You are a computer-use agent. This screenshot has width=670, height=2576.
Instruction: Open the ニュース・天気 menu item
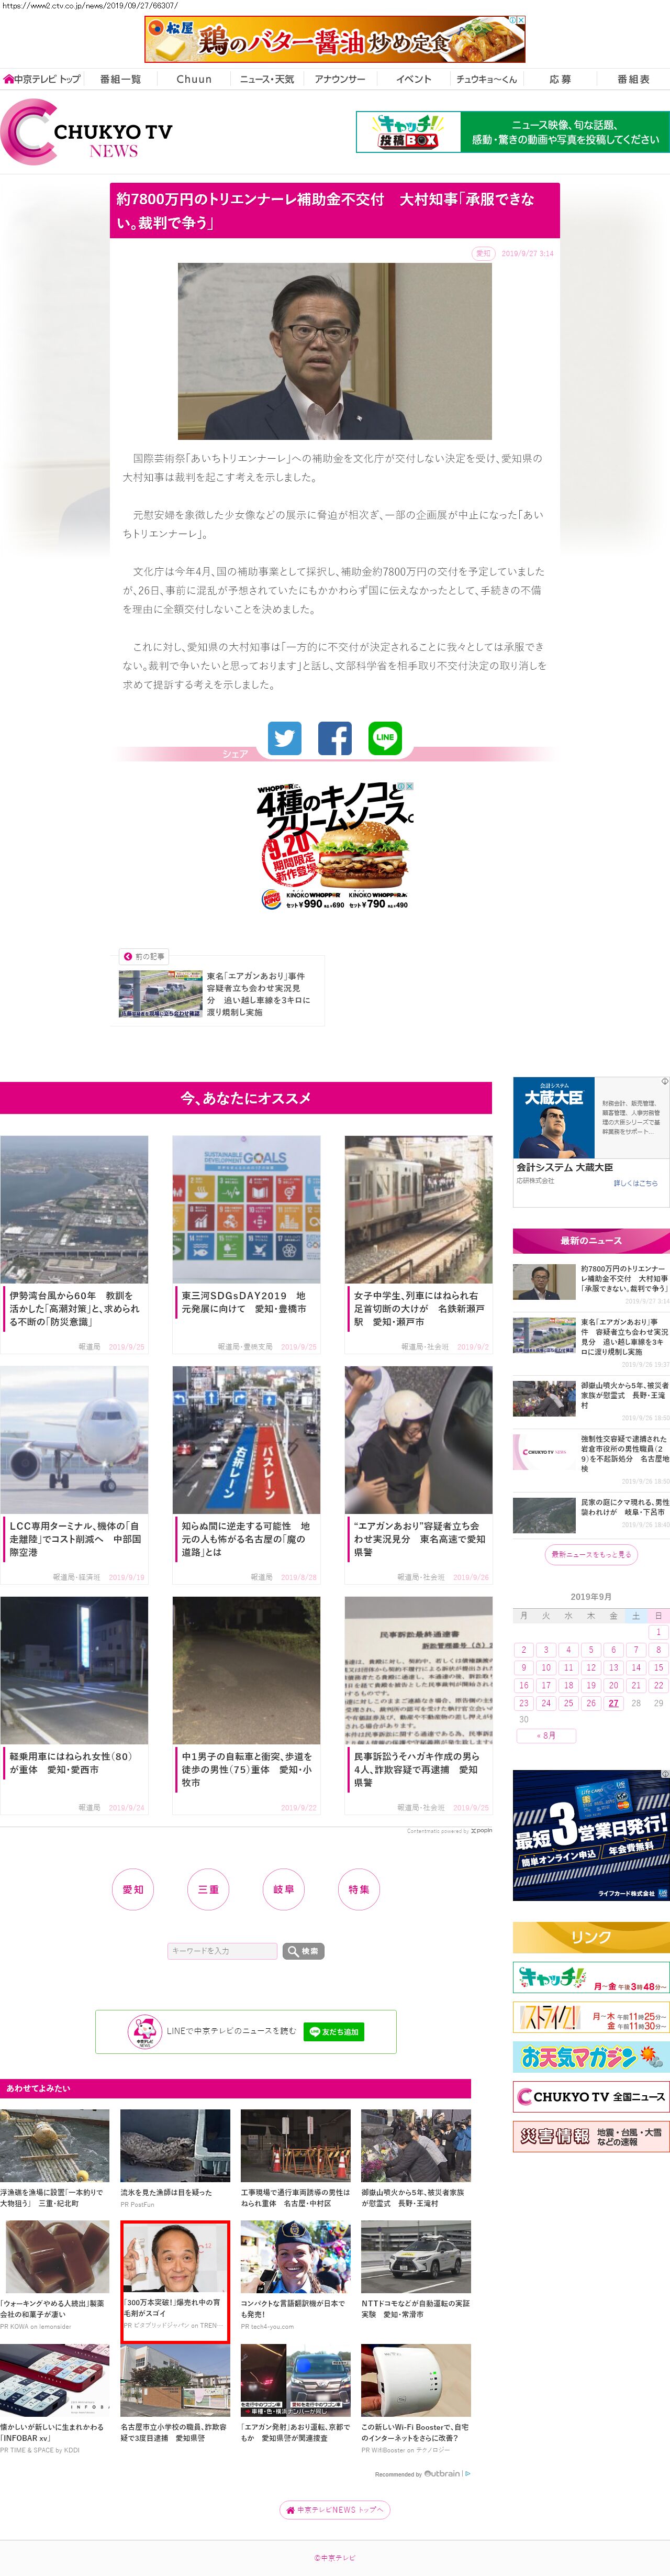[x=267, y=79]
